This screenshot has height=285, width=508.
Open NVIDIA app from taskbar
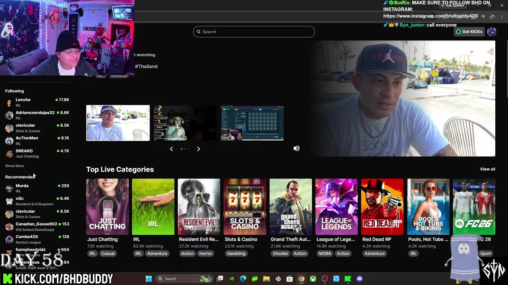point(232,279)
